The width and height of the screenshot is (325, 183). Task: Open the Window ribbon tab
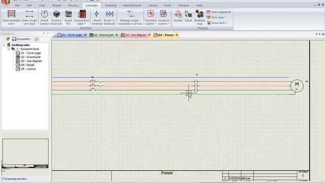184,6
